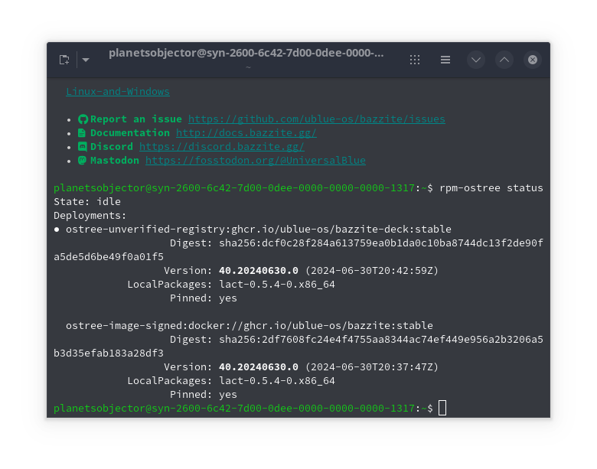The image size is (597, 469).
Task: Expand the new tab dropdown arrow
Action: point(86,60)
